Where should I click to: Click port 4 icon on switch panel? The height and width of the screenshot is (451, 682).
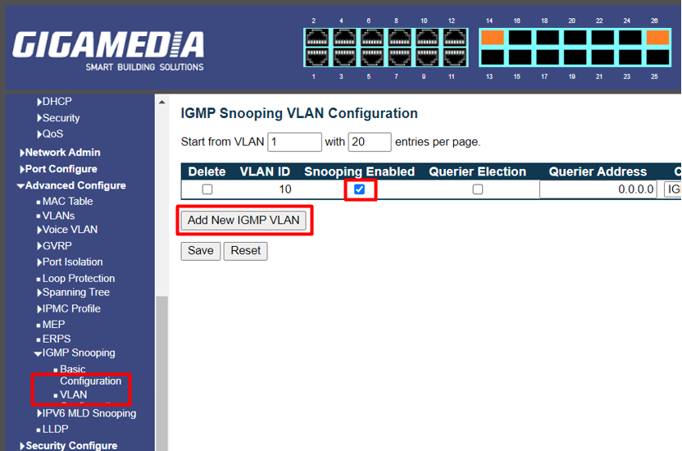(344, 38)
